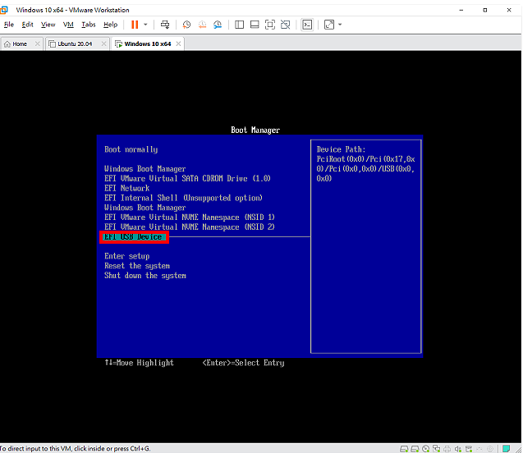
Task: Open the Tabs menu
Action: tap(89, 25)
